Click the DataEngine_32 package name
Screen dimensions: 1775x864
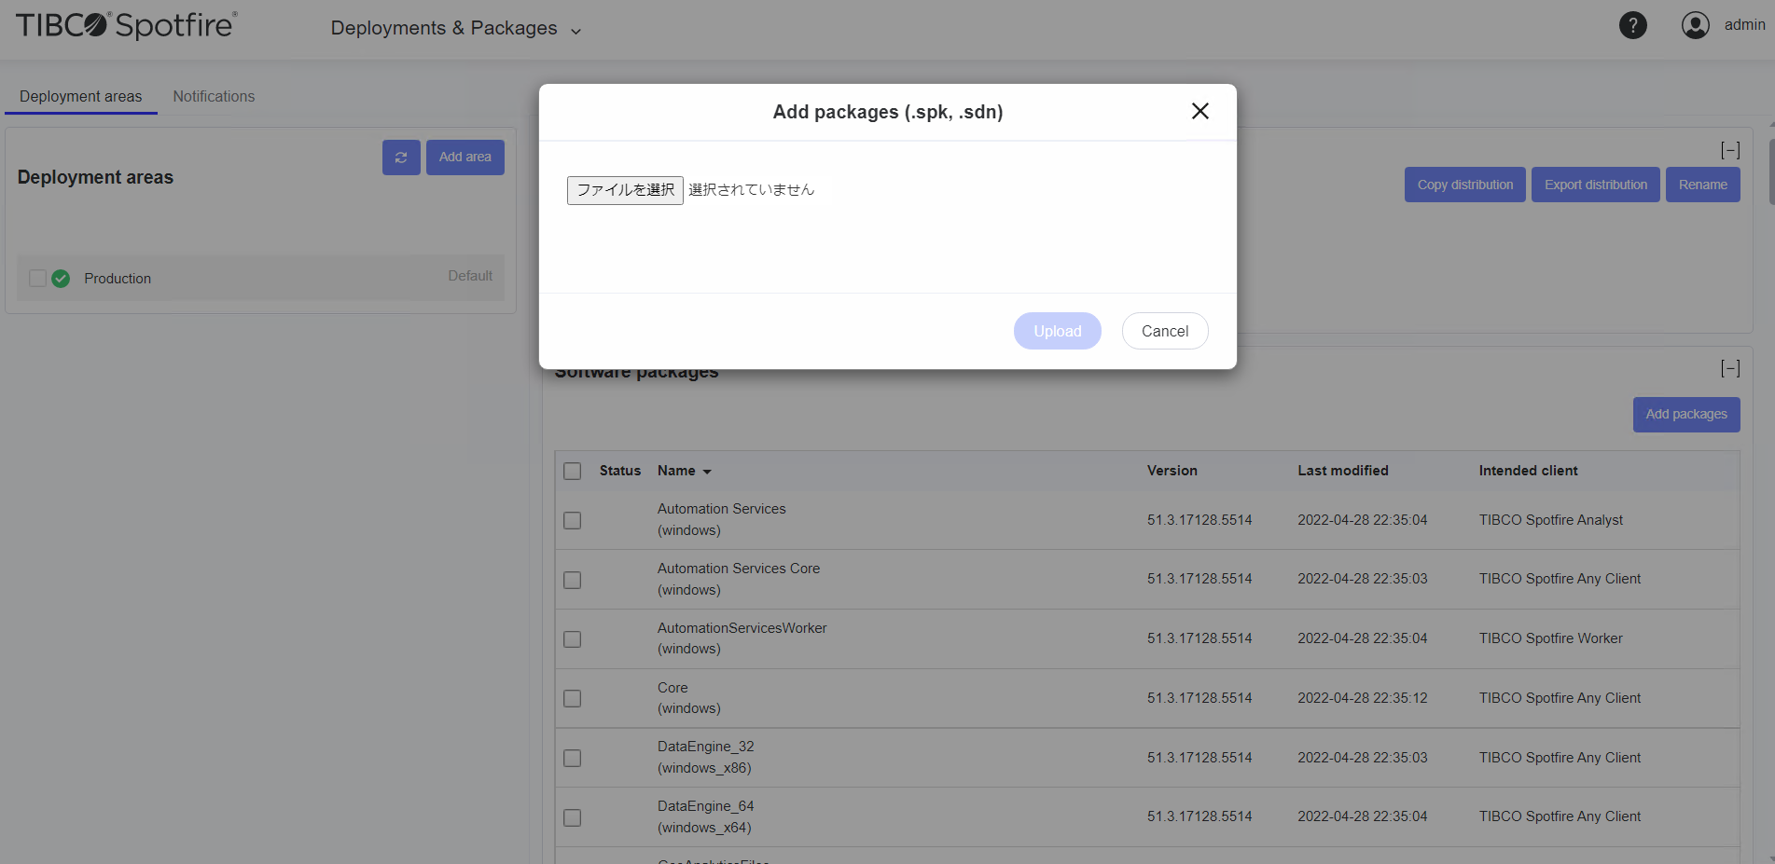point(706,747)
